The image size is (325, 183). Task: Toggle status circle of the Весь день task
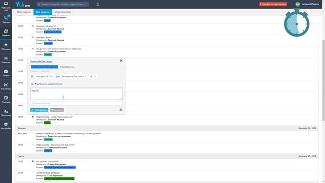[32, 133]
